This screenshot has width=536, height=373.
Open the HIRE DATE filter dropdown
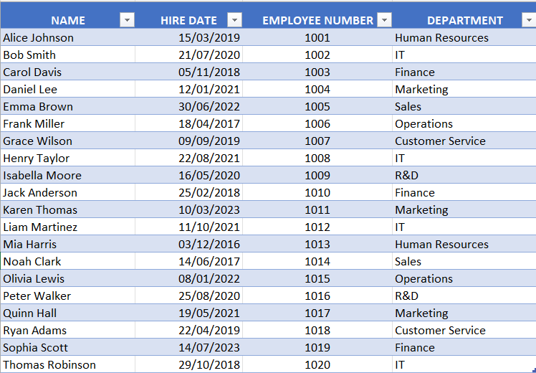[x=234, y=20]
